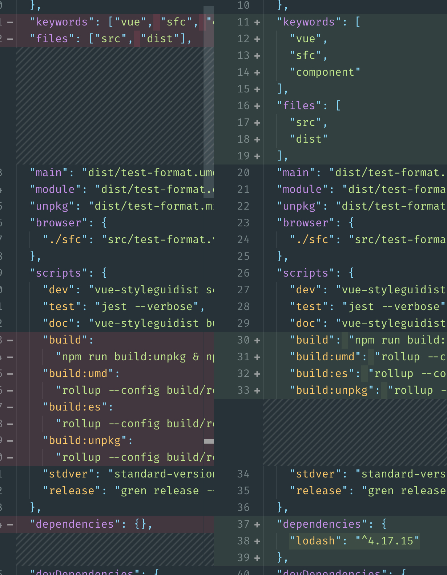Click minus marker beside removed "npm run build:unpkg" row

click(x=10, y=357)
